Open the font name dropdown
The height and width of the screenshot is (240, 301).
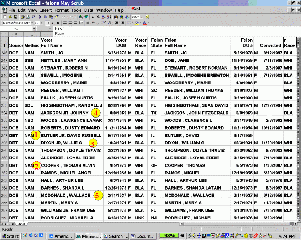point(31,23)
